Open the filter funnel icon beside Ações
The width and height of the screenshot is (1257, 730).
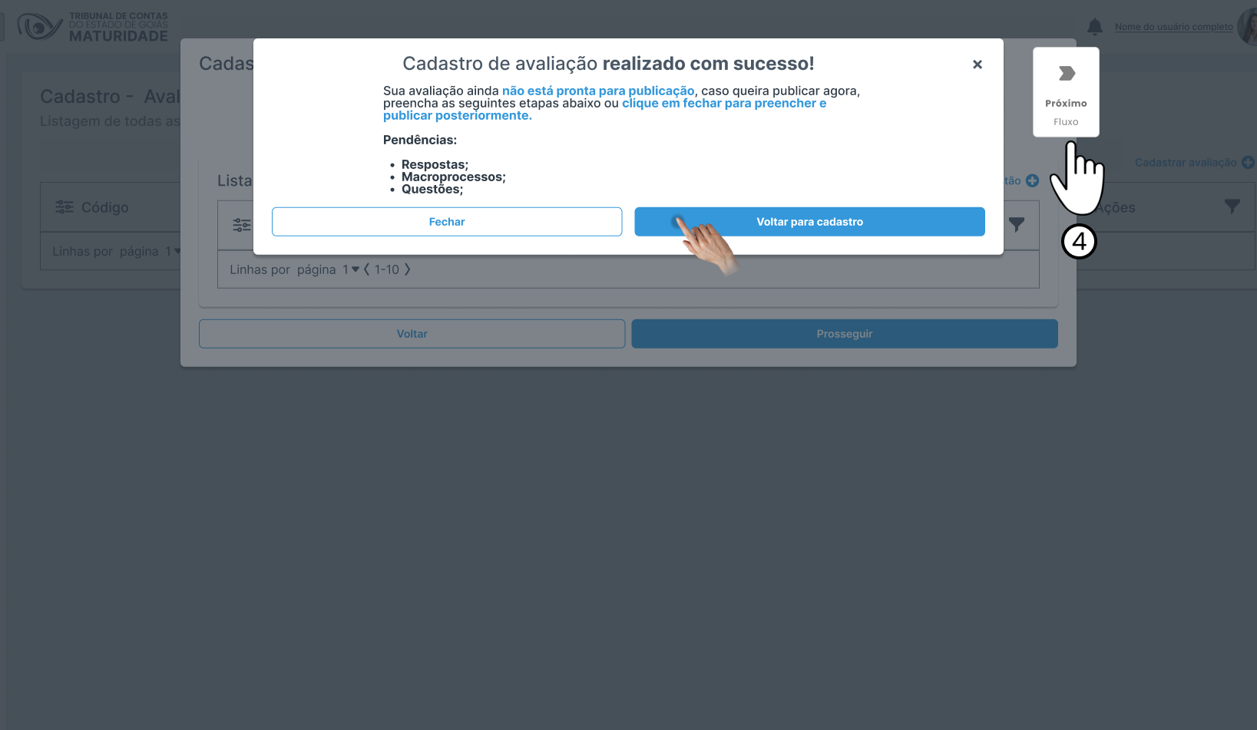[x=1232, y=206]
